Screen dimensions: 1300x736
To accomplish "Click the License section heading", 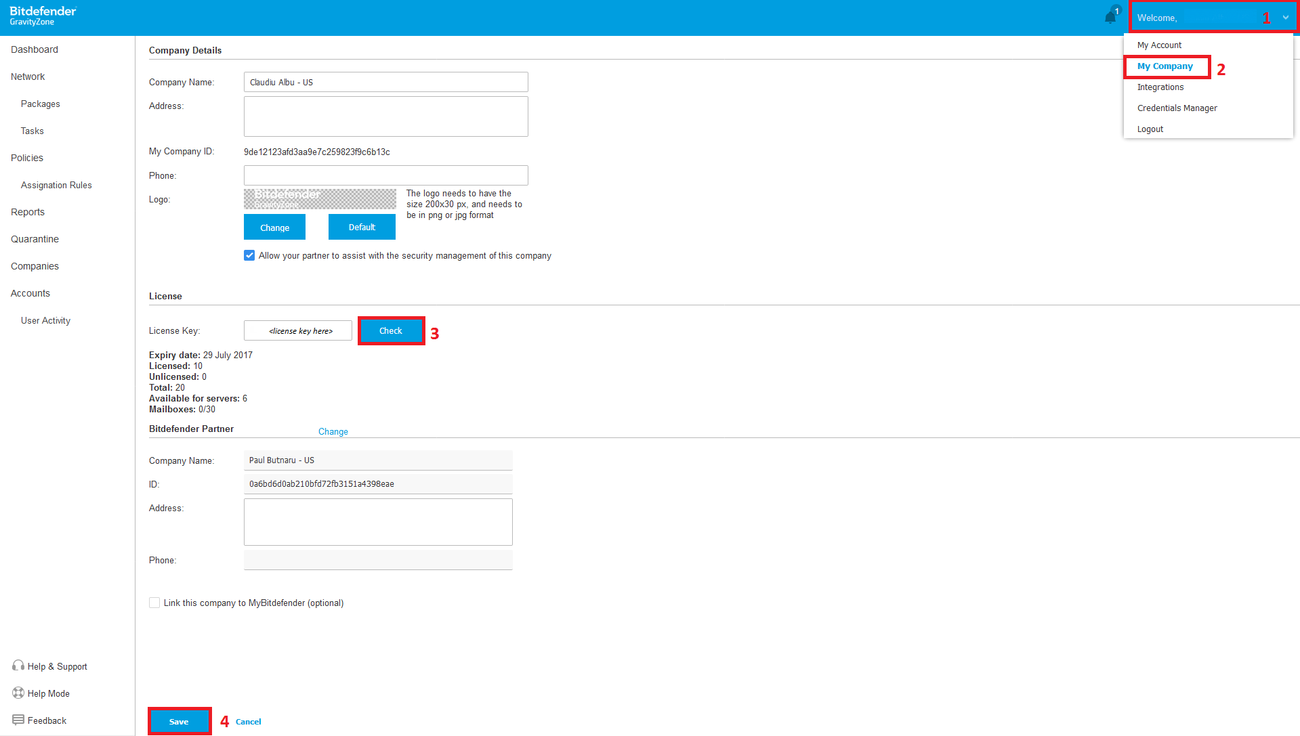I will coord(165,296).
